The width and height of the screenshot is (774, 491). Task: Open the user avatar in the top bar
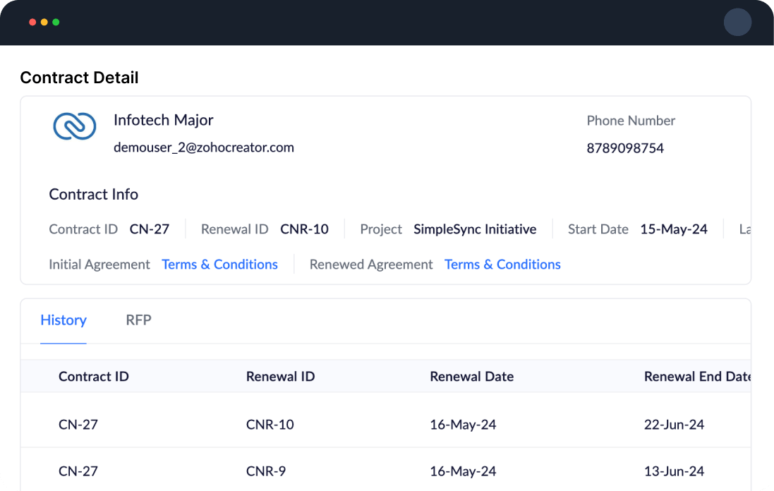coord(737,22)
